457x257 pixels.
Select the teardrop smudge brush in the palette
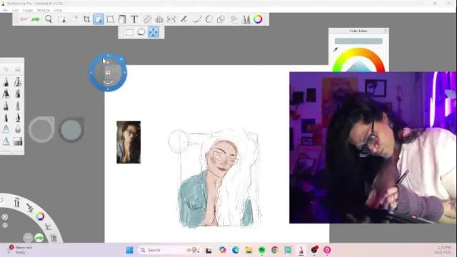point(18,129)
